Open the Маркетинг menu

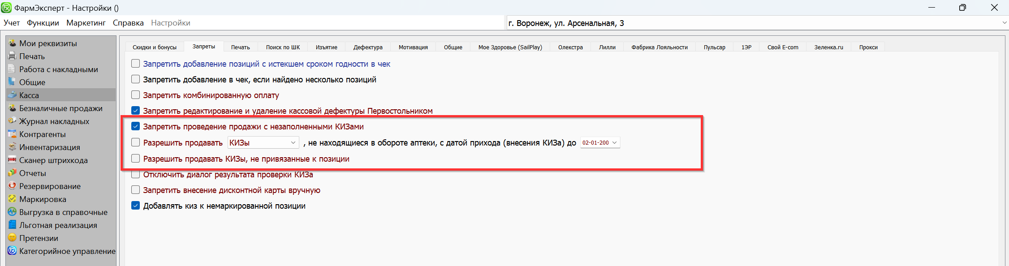[86, 23]
